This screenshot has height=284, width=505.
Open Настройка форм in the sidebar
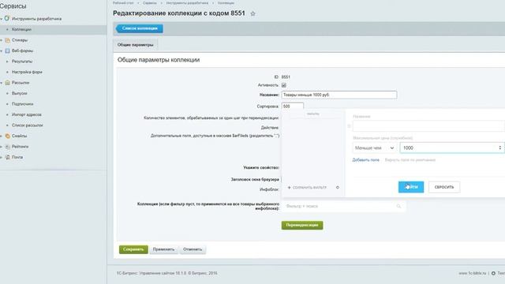point(27,72)
